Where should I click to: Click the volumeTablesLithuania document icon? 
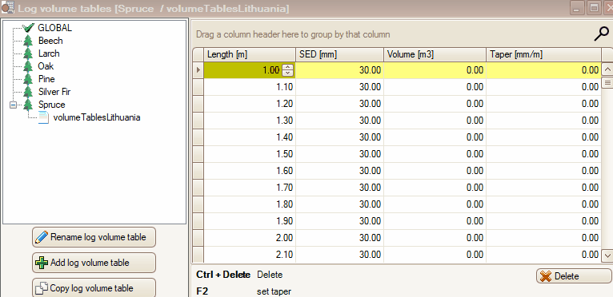click(x=43, y=117)
